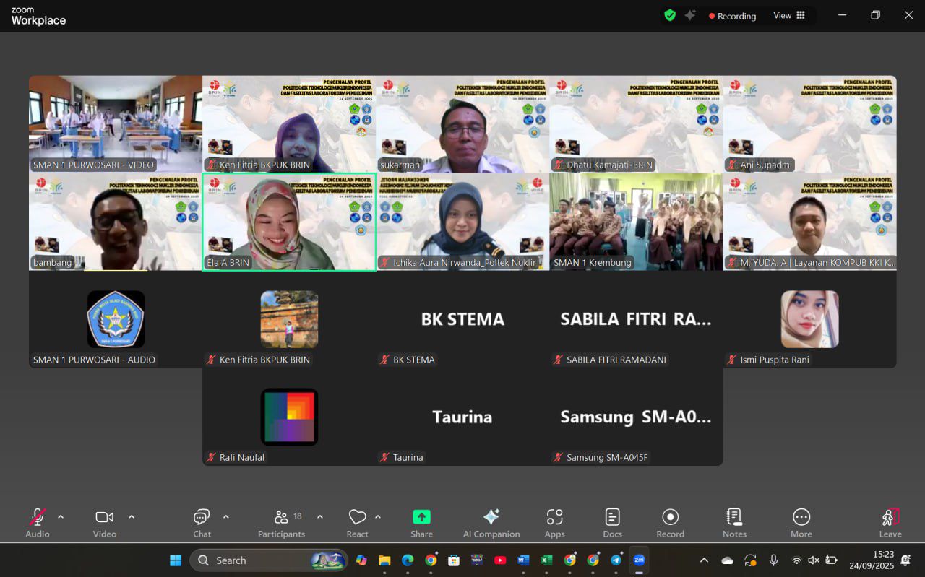Expand the Audio options chevron

[61, 516]
